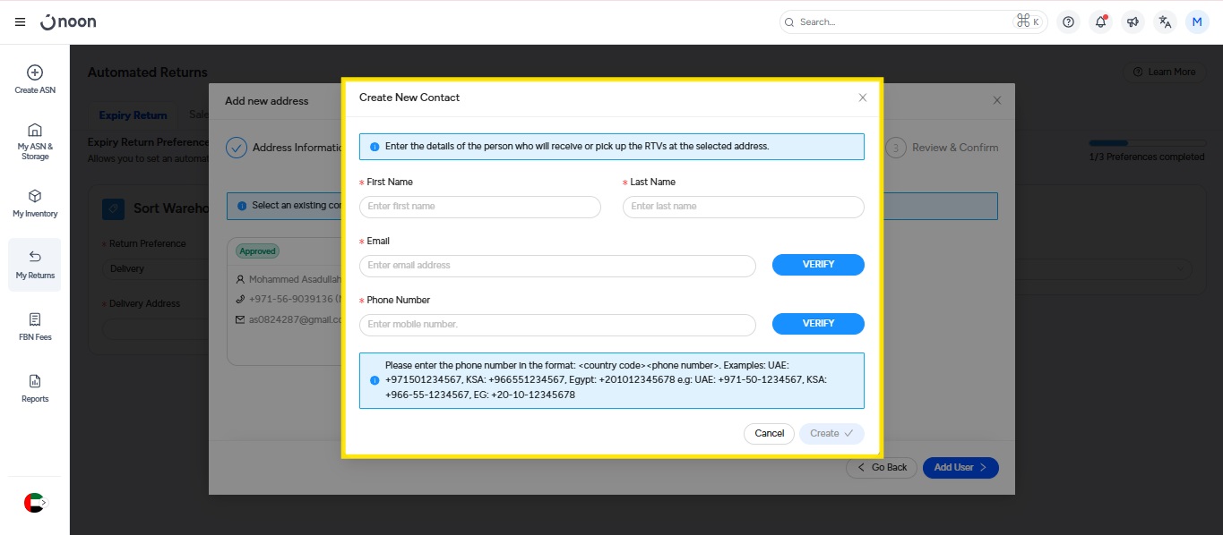Click the Last Name input field
Screen dimensions: 1223x535
click(743, 207)
